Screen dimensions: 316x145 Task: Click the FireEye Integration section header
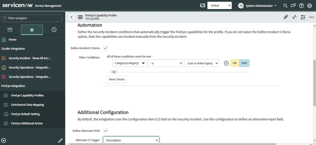coord(13,86)
